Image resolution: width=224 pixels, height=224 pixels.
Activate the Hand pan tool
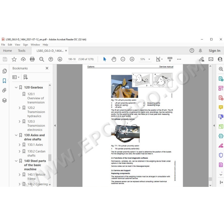(114, 59)
